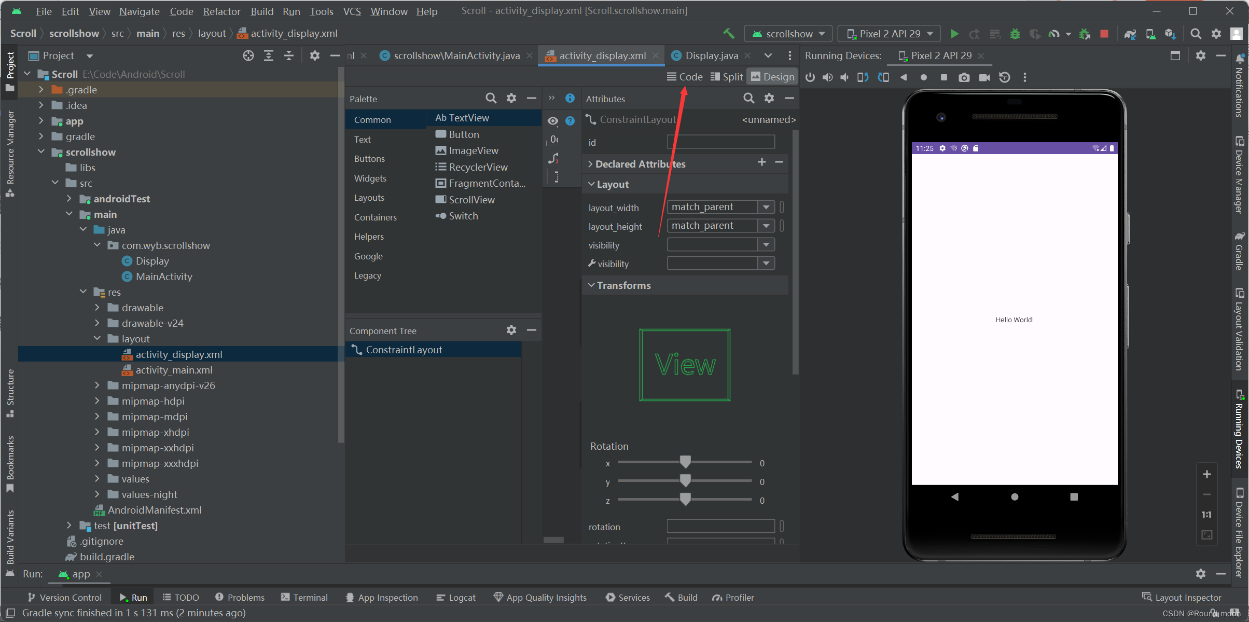Drag the Rotation X slider
This screenshot has height=622, width=1249.
pyautogui.click(x=684, y=463)
